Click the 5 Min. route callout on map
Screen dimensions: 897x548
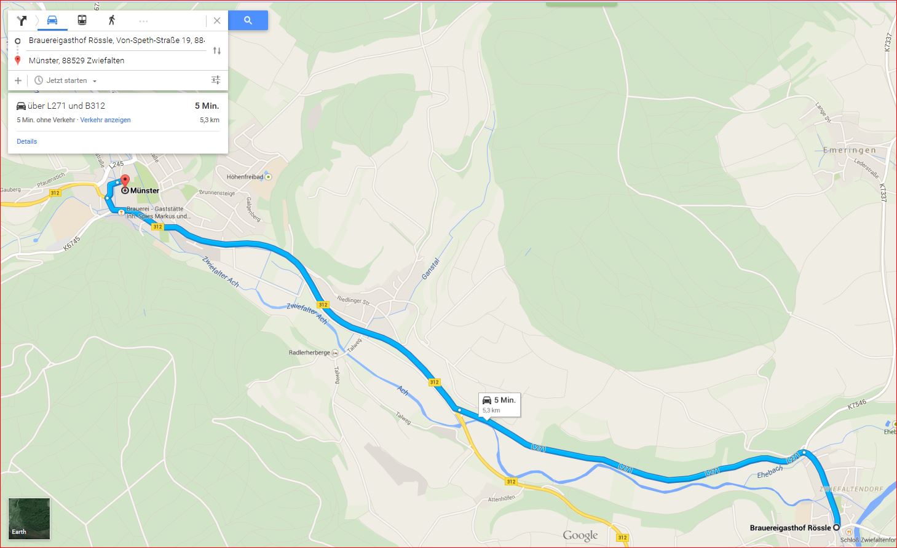coord(499,405)
